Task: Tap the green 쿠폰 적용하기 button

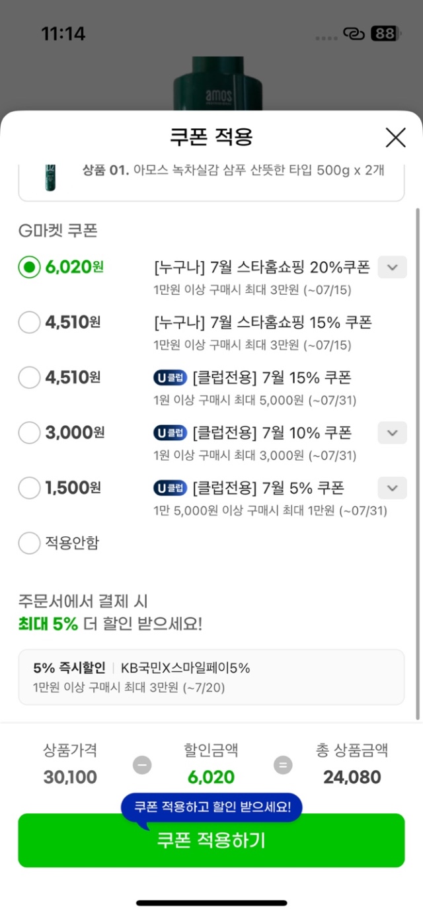Action: tap(211, 840)
